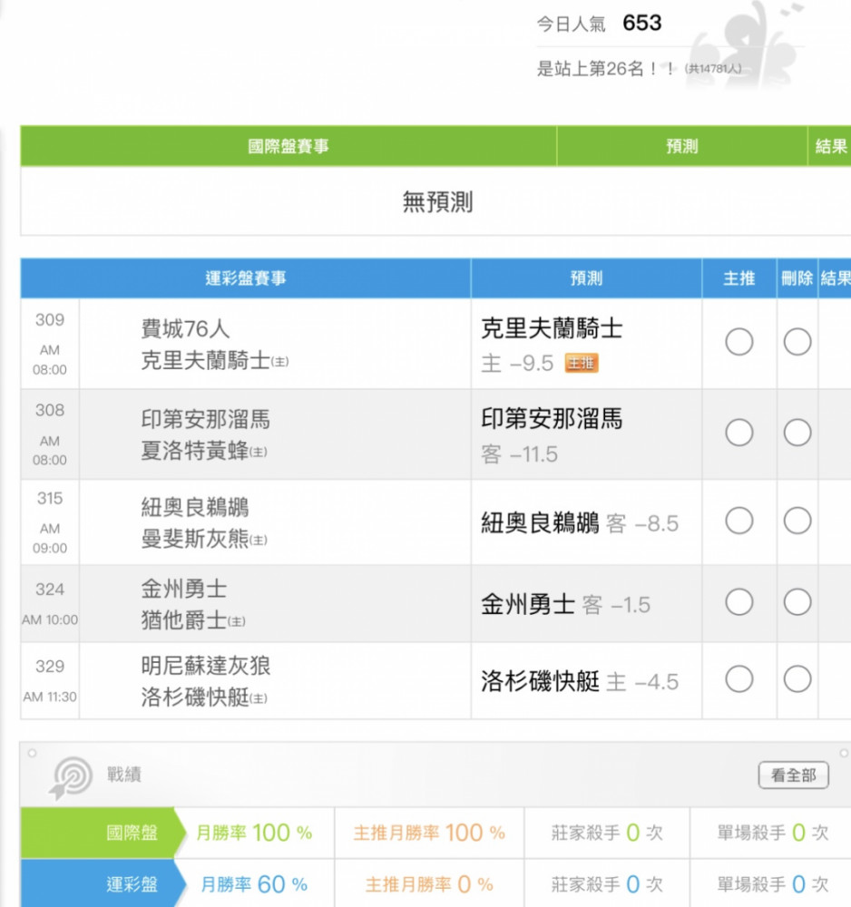Click the 主推 column header
Image resolution: width=851 pixels, height=907 pixels.
click(739, 278)
